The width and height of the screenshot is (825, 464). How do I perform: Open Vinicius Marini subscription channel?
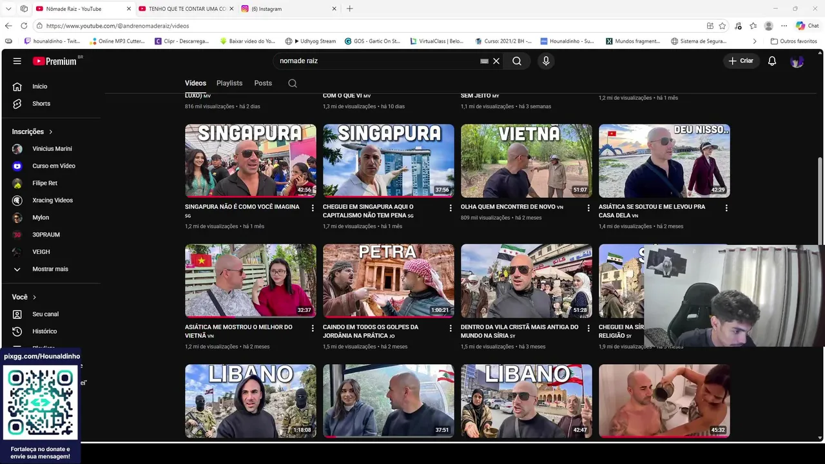pyautogui.click(x=51, y=149)
